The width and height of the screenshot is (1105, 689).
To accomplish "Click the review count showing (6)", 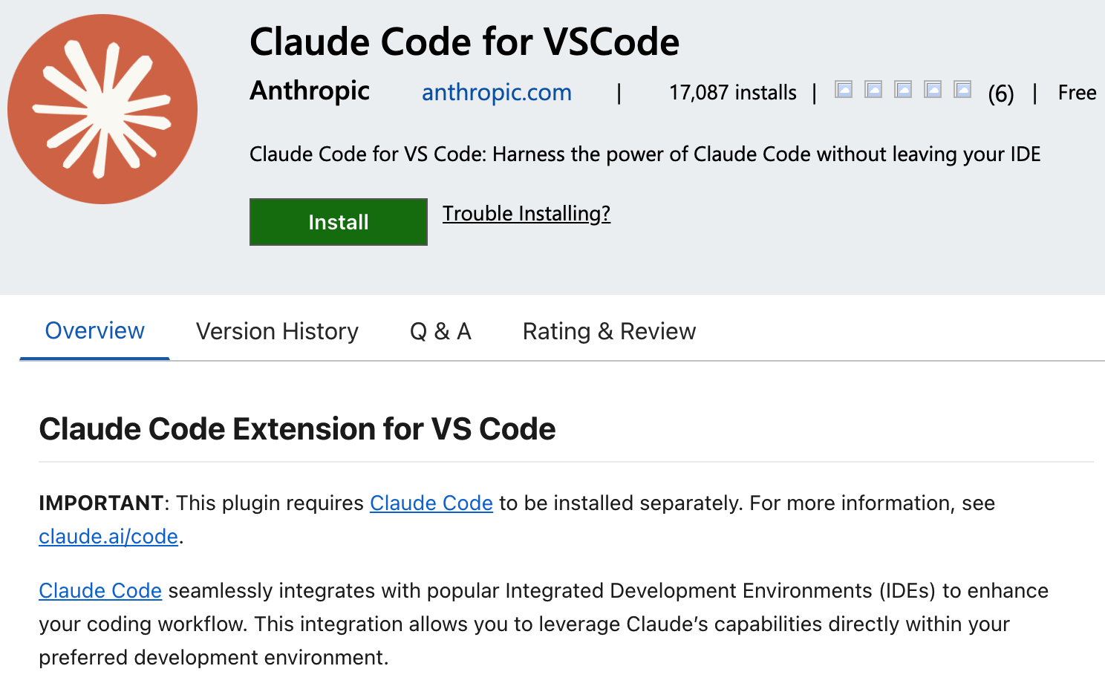I will point(1000,92).
